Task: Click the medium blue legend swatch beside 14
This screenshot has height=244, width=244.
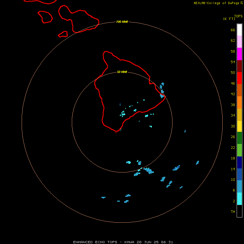Action: click(239, 174)
